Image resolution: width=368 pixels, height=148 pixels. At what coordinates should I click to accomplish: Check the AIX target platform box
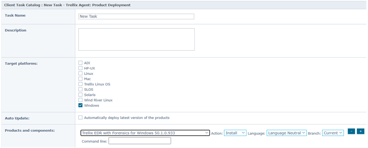point(80,63)
